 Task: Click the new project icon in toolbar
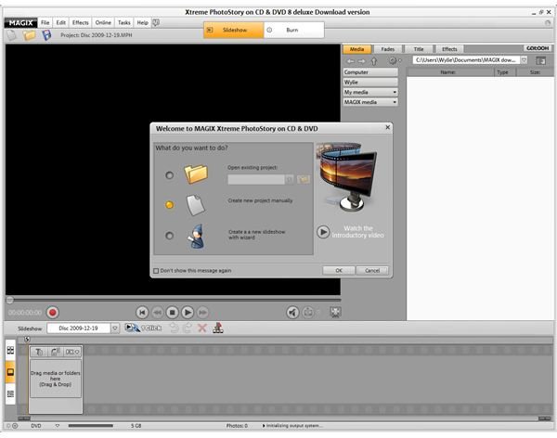point(12,35)
